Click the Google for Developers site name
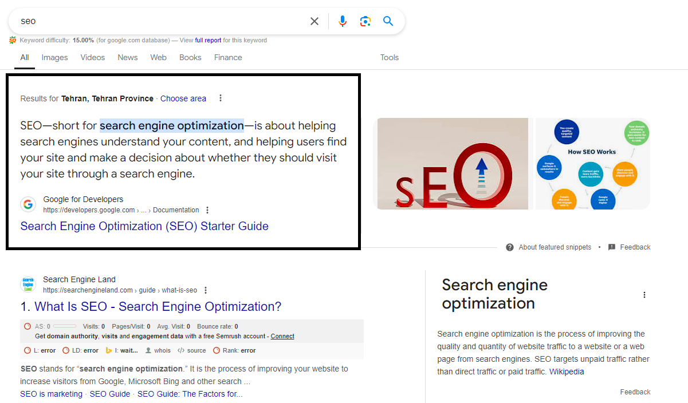This screenshot has width=688, height=403. click(x=83, y=199)
